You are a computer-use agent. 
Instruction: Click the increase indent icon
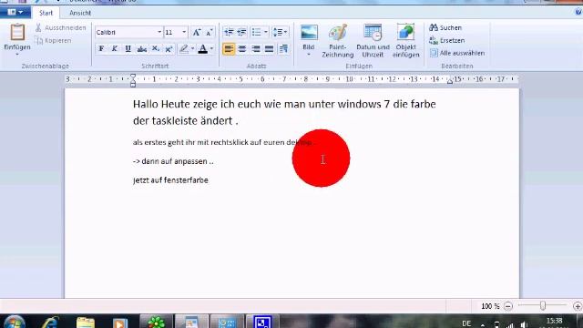241,32
